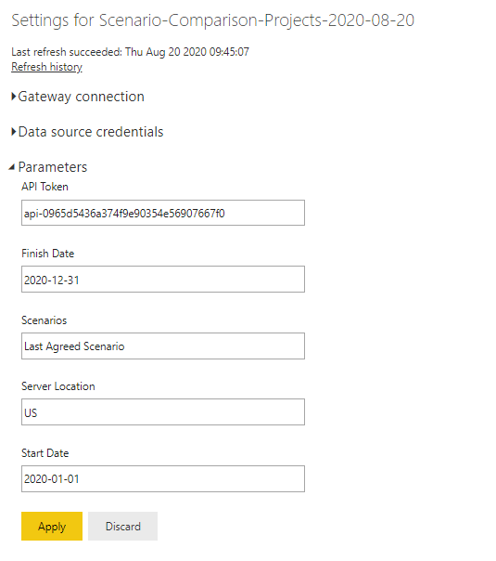Expand Gateway connection using its triangle arrow
The height and width of the screenshot is (561, 496).
(14, 97)
